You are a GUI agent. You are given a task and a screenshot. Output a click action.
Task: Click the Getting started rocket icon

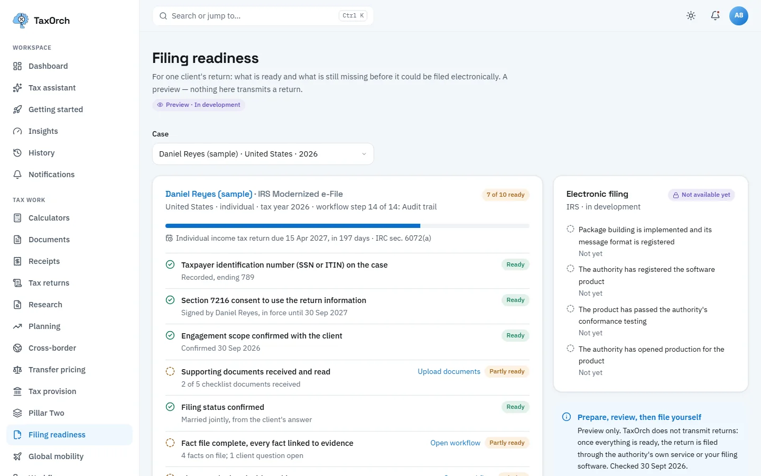17,109
